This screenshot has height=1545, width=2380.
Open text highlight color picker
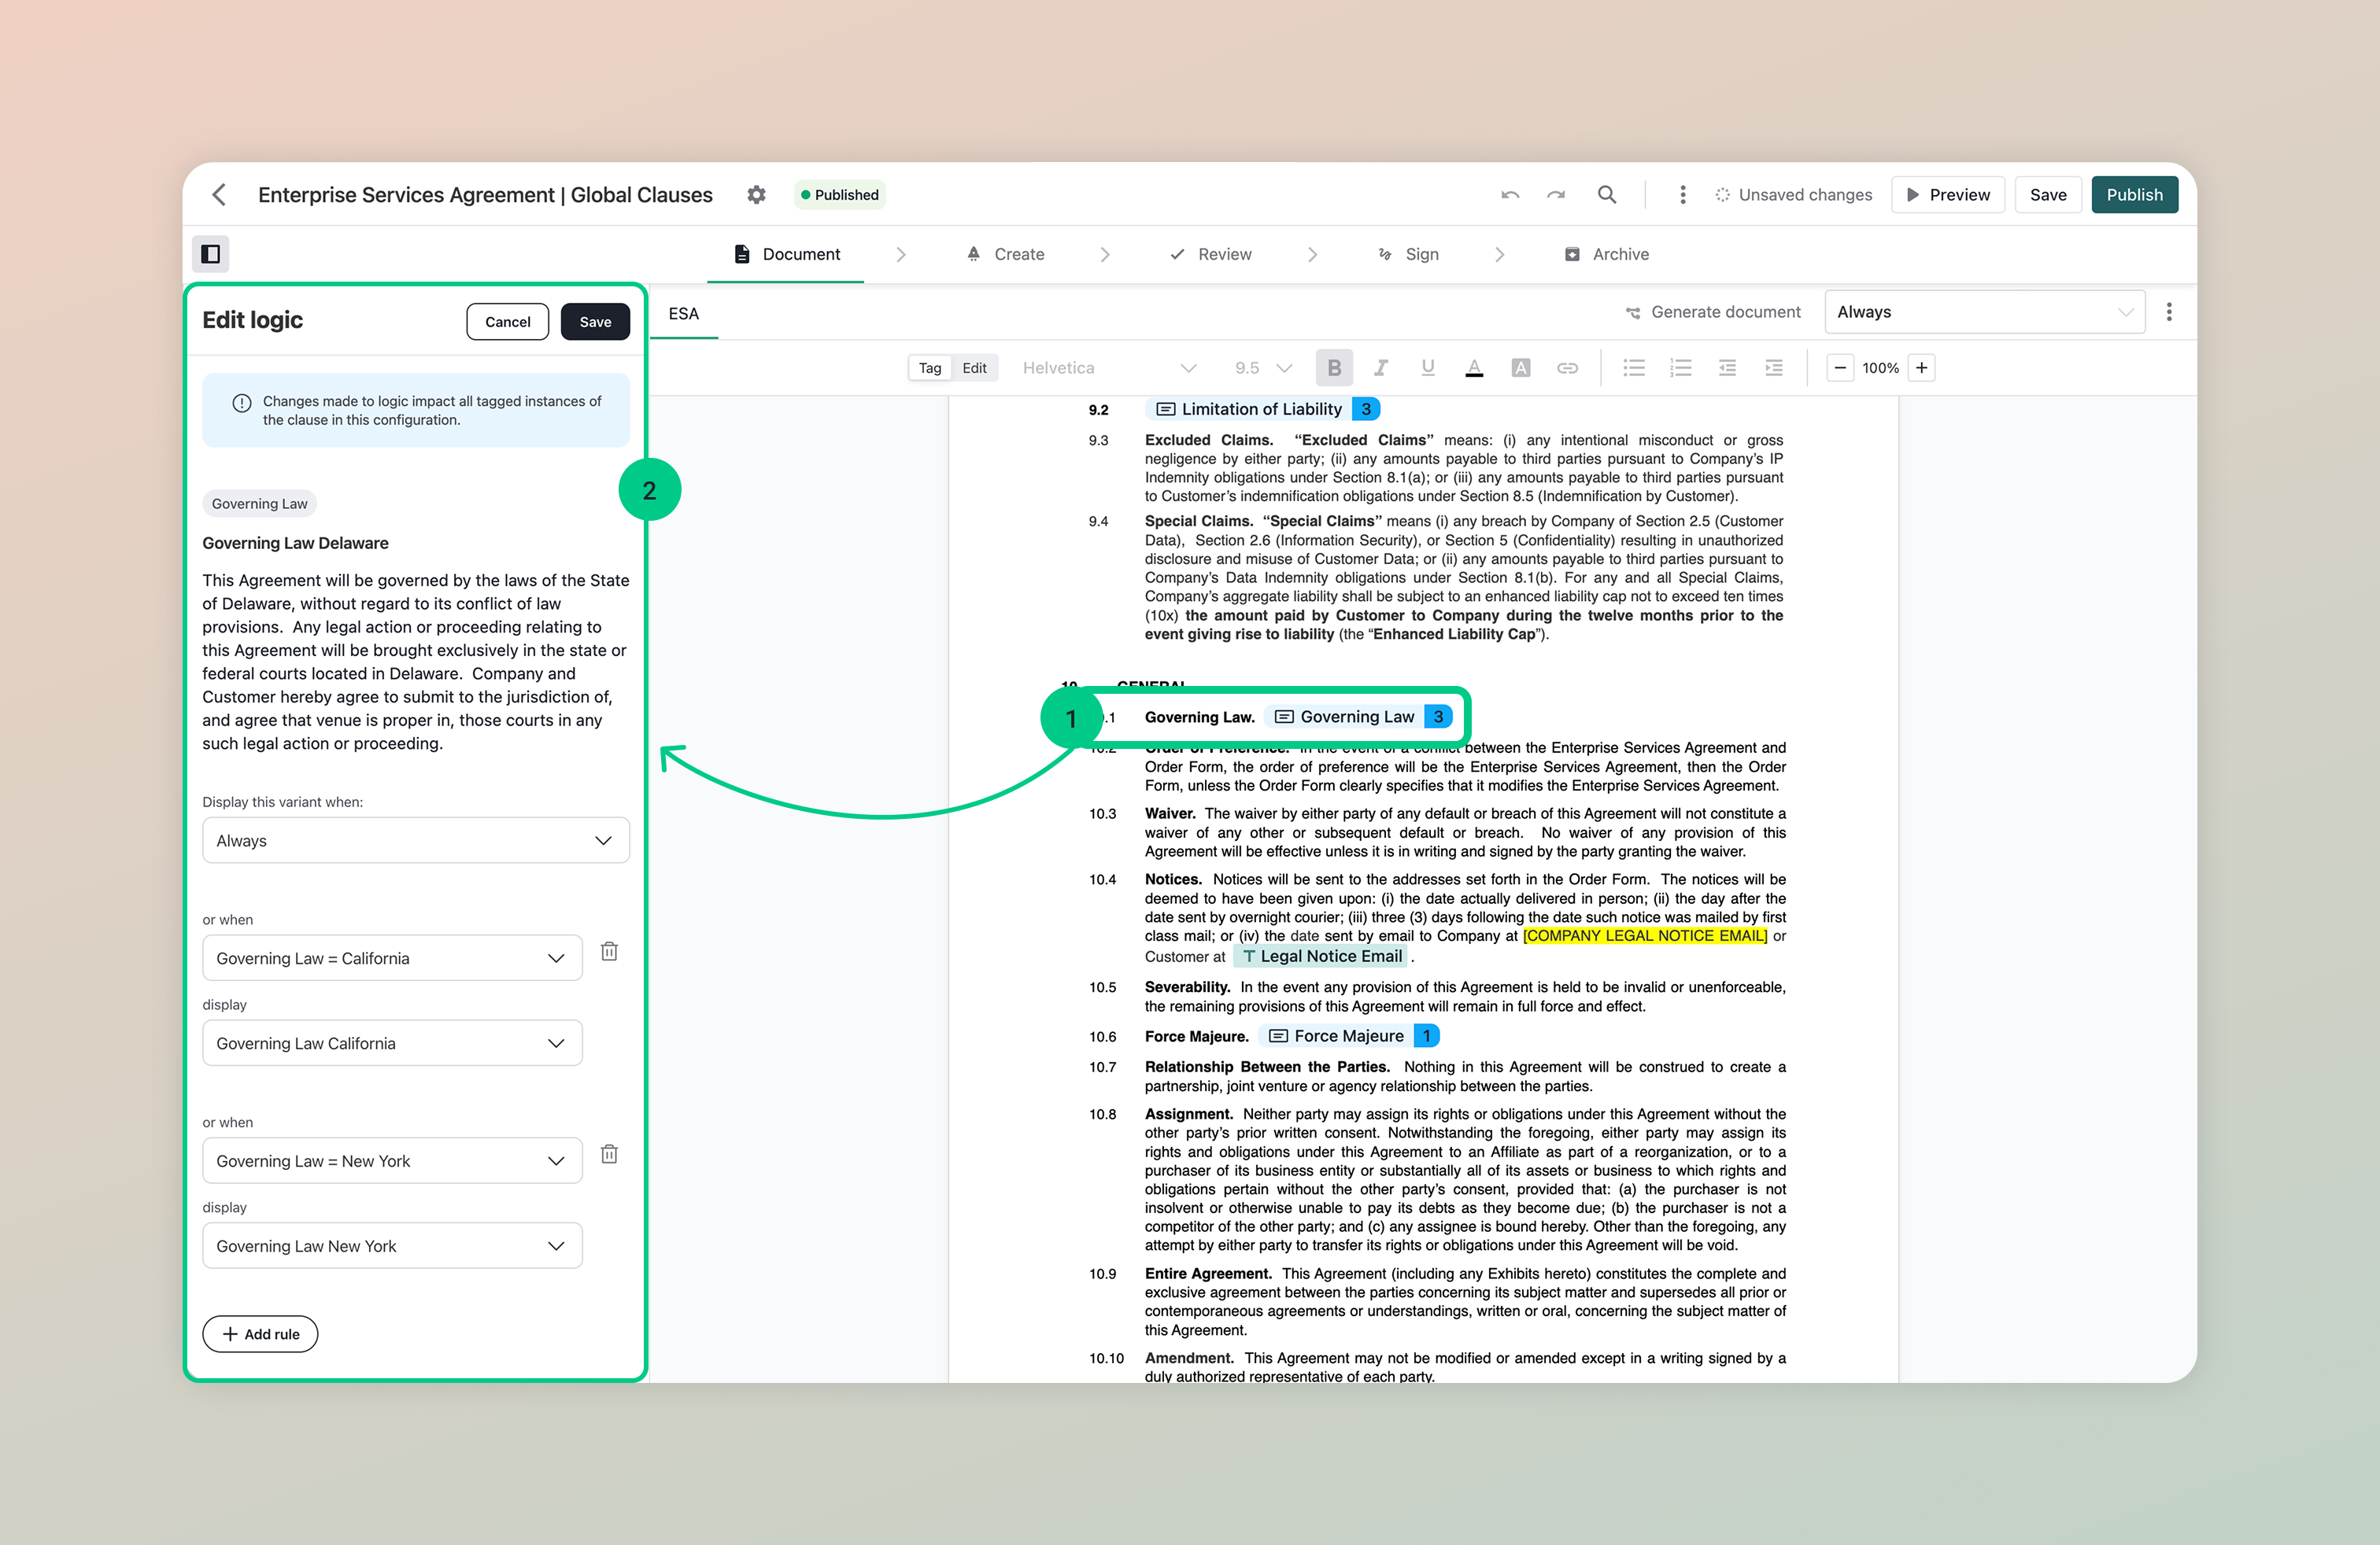[1521, 367]
